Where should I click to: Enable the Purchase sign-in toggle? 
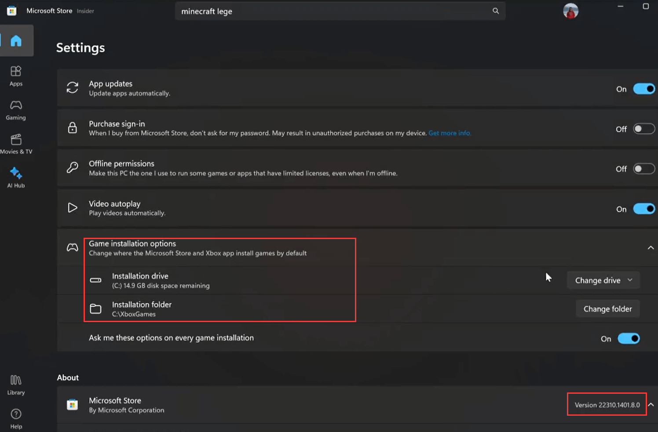pyautogui.click(x=643, y=129)
